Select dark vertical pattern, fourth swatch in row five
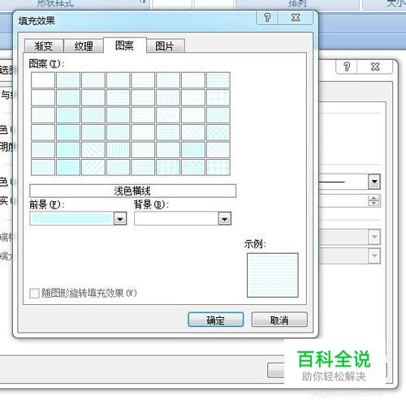Screen dimensions: 406x408 (x=118, y=150)
